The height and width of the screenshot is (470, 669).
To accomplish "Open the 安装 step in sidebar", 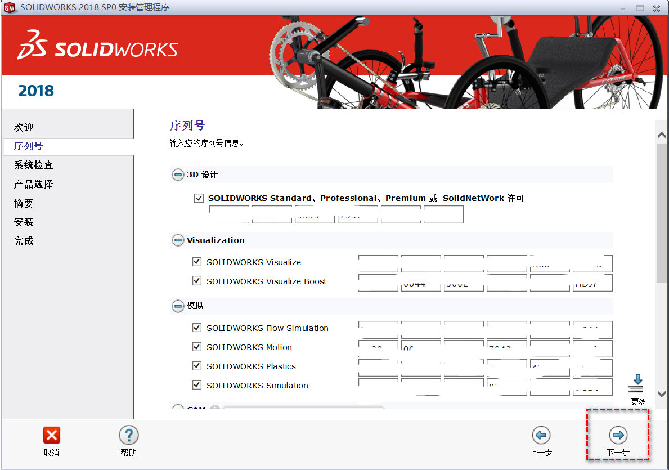I will click(x=24, y=222).
